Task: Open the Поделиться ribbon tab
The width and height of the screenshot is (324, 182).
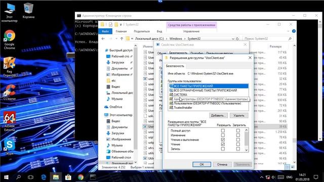Action: coord(142,31)
